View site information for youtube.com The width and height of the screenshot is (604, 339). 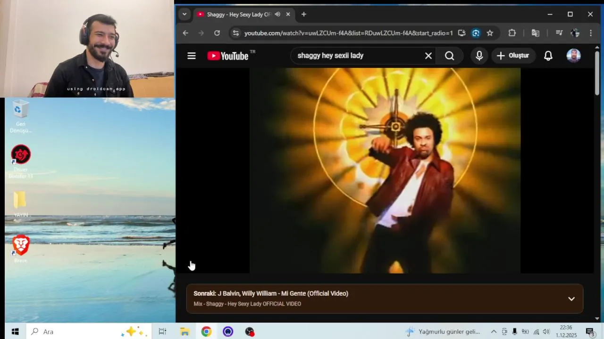coord(236,33)
